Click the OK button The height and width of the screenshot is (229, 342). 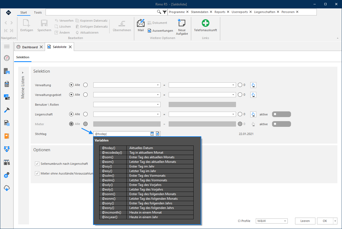point(325,221)
